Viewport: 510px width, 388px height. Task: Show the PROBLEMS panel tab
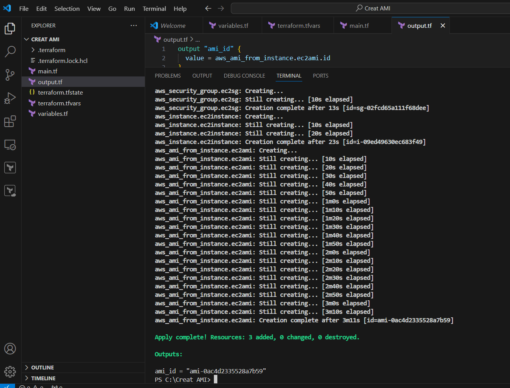pyautogui.click(x=168, y=76)
